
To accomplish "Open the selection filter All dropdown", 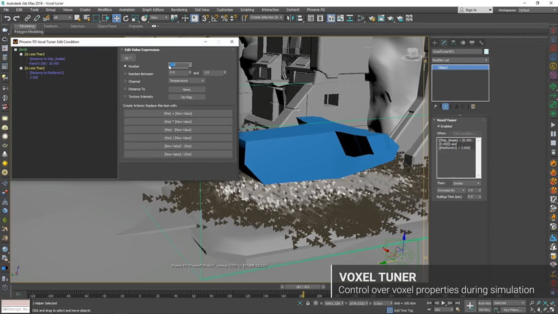I will [x=62, y=18].
